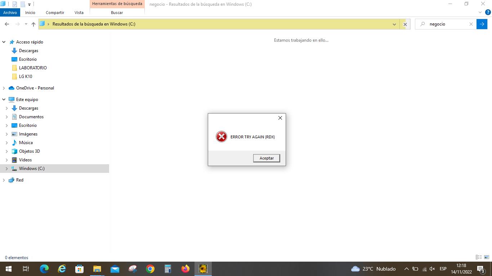Open Firefox from the taskbar
This screenshot has width=492, height=276.
[x=185, y=269]
